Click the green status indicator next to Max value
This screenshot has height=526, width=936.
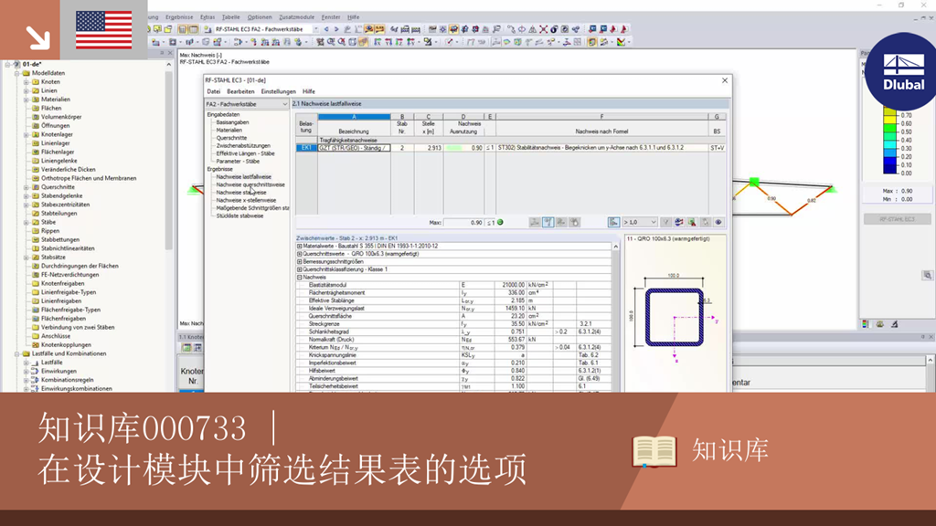coord(500,223)
